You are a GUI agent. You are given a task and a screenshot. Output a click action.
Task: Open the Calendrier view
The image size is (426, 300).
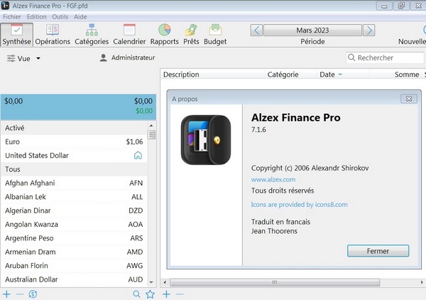point(129,35)
